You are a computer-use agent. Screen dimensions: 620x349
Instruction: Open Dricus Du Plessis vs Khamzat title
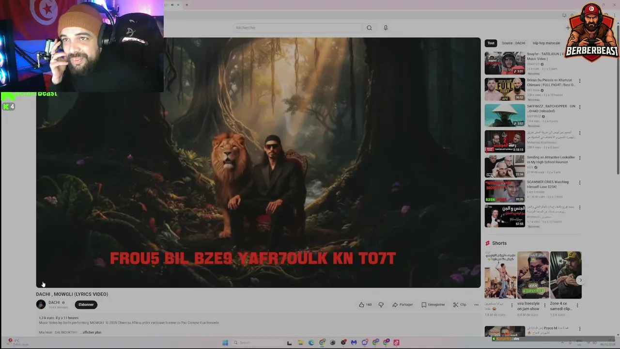tap(551, 82)
